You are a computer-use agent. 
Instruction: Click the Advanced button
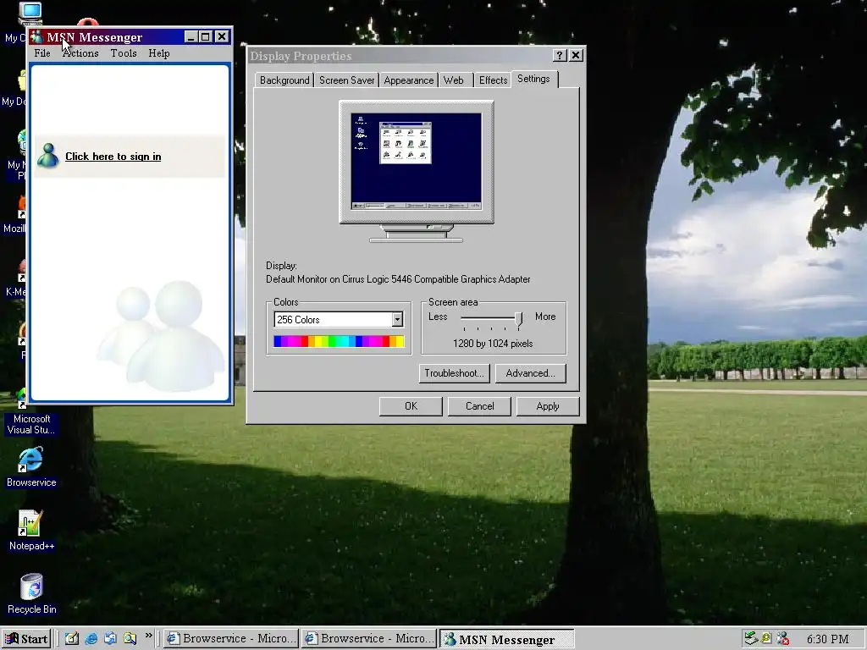530,373
